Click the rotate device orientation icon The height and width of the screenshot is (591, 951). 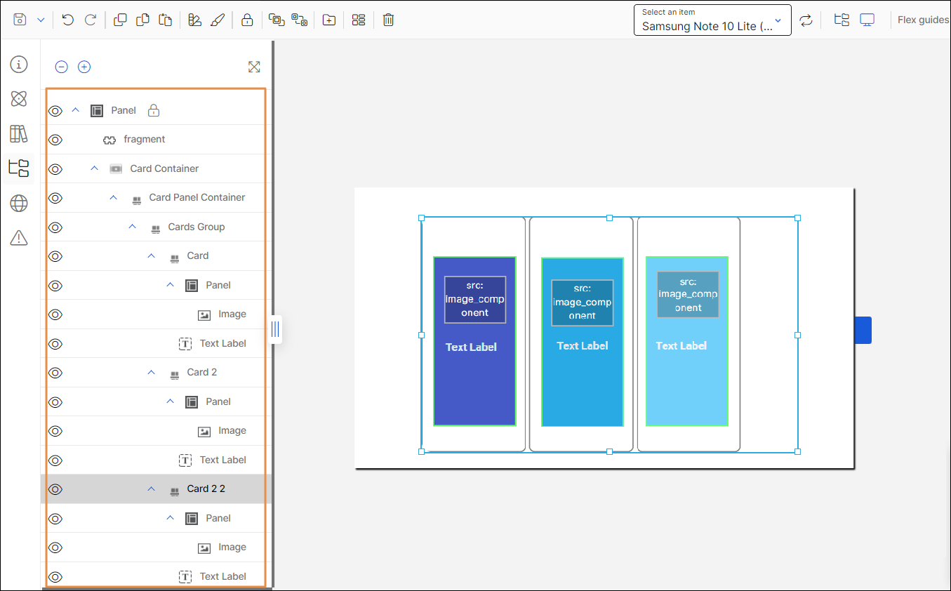(x=806, y=20)
